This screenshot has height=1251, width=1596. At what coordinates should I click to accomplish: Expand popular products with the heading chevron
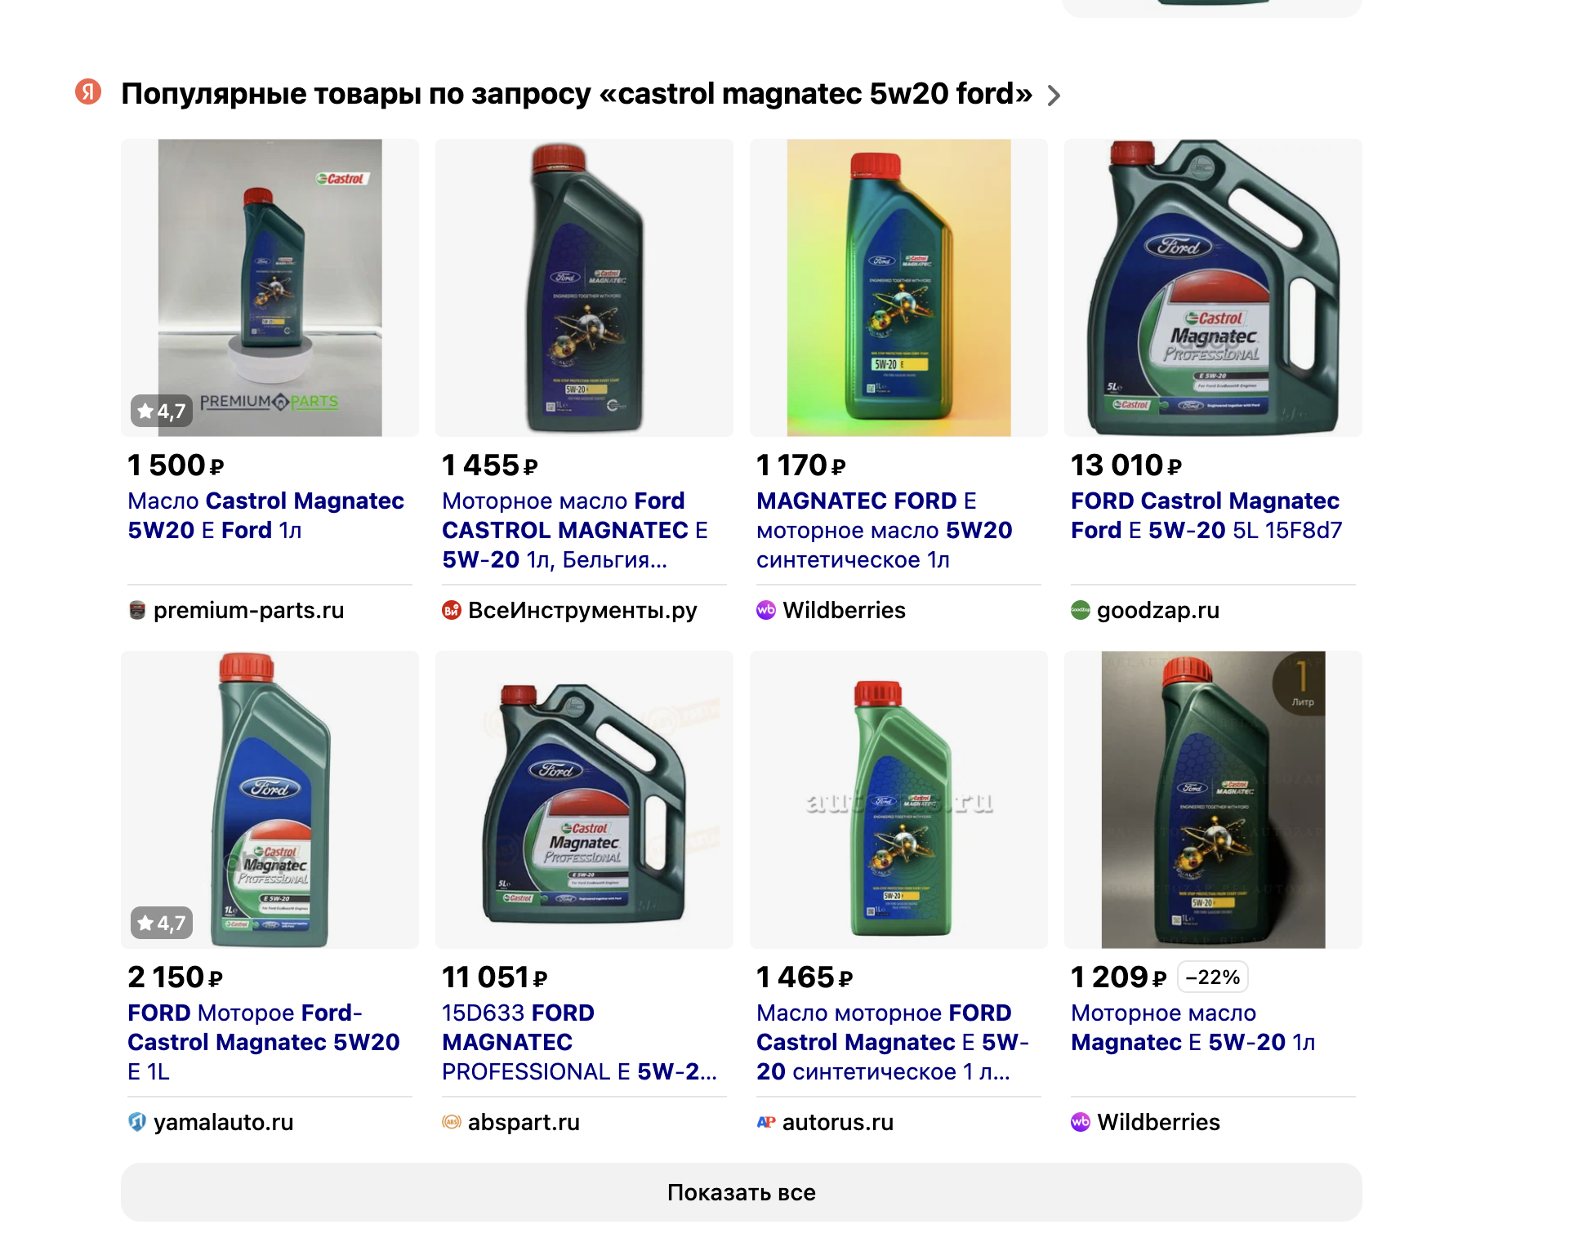pos(1054,96)
